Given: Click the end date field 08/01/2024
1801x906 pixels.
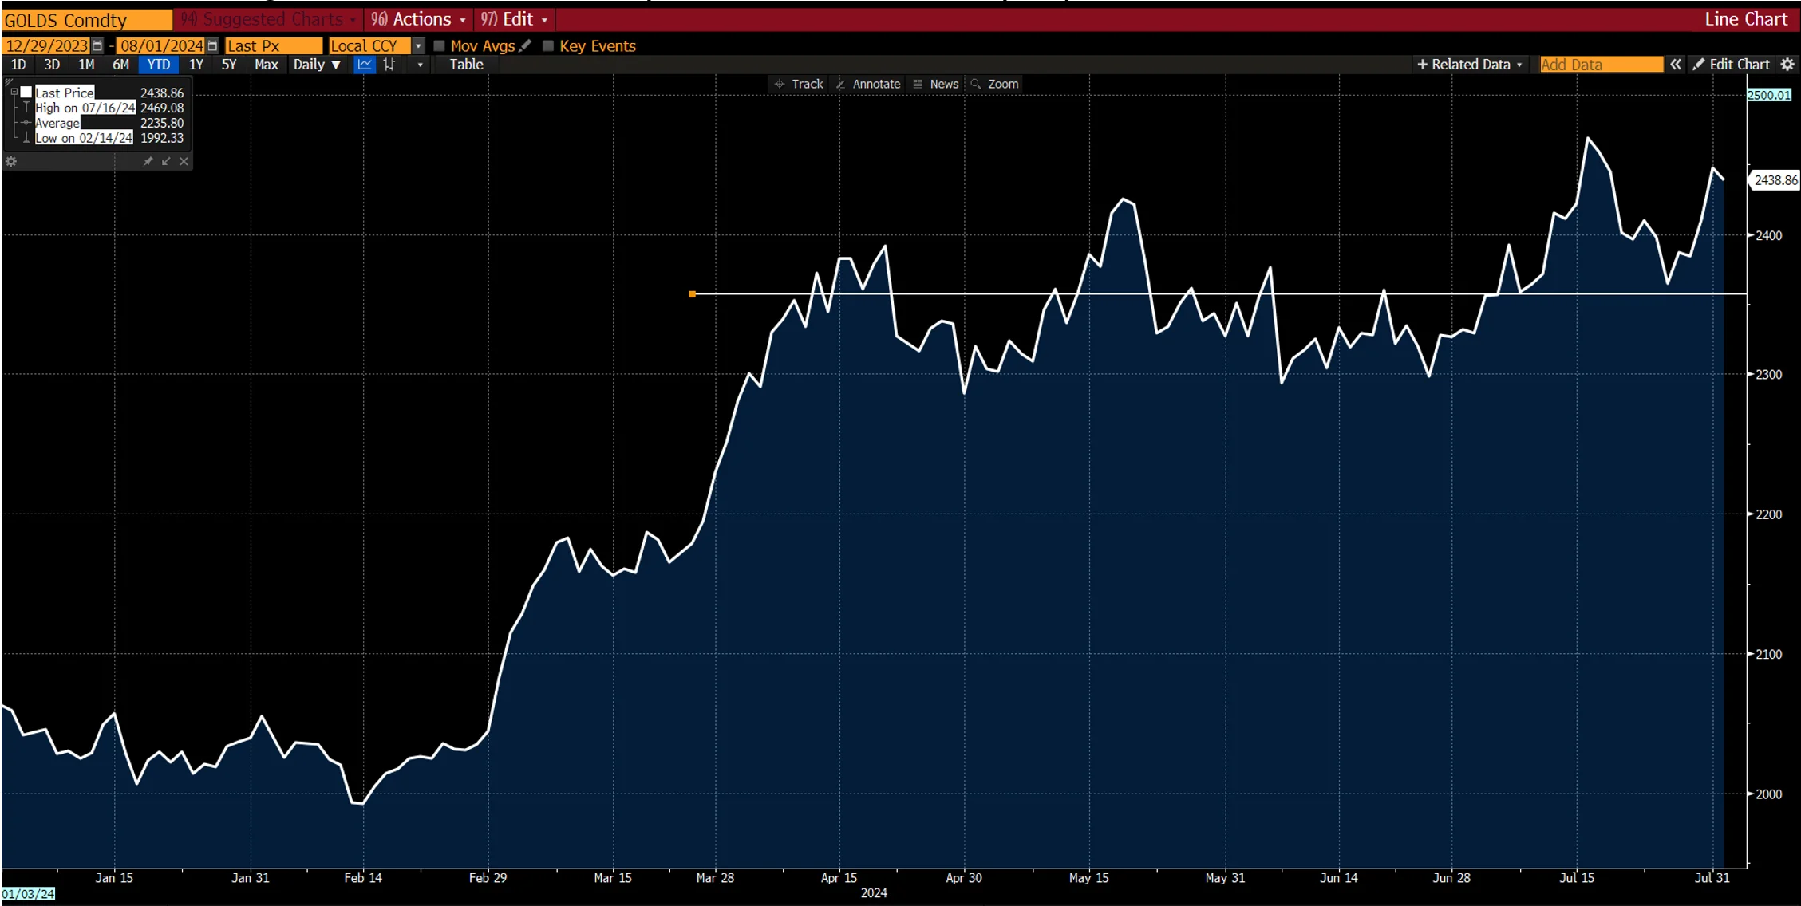Looking at the screenshot, I should point(162,46).
